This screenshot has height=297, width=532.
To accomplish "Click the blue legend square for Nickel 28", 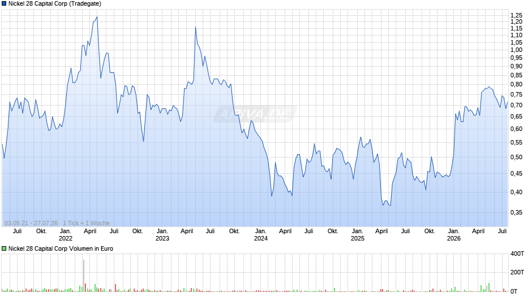I will (4, 4).
